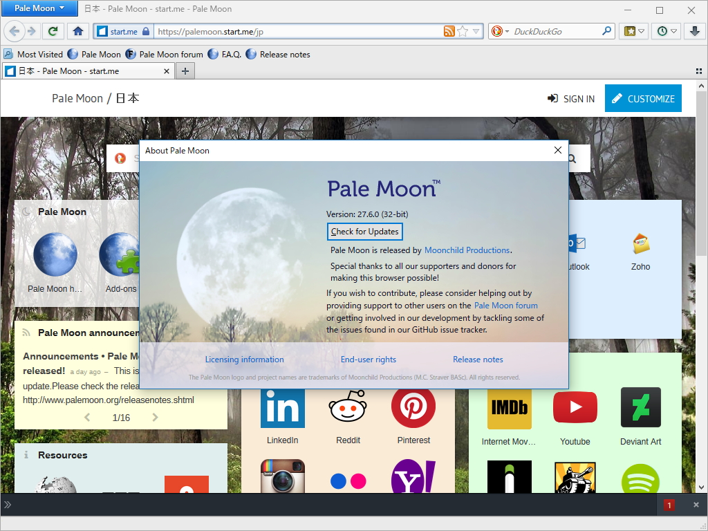Open the downloads panel

[695, 31]
